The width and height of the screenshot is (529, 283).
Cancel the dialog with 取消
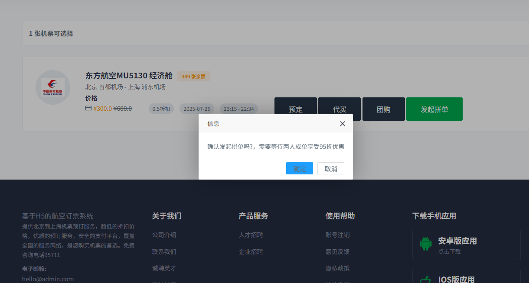(x=331, y=168)
